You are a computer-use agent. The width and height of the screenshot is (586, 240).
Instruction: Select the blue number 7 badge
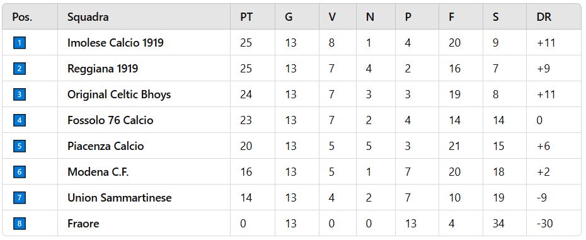click(20, 197)
